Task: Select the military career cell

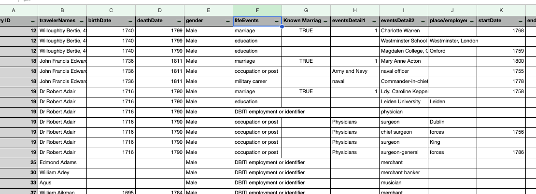Action: tap(257, 81)
